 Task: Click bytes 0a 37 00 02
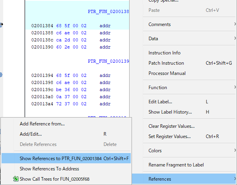pos(71,97)
